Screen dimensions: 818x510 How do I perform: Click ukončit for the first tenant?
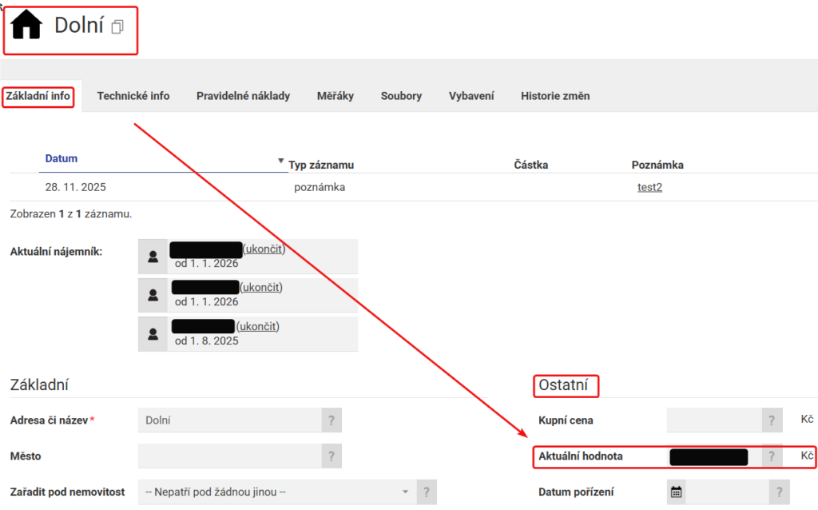tap(264, 249)
